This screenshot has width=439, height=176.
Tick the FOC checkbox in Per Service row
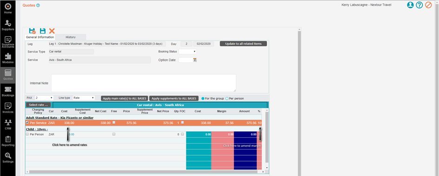pos(183,122)
